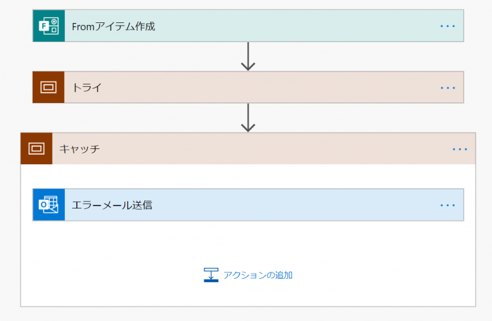Show more options for the キャッチ scope

click(459, 148)
